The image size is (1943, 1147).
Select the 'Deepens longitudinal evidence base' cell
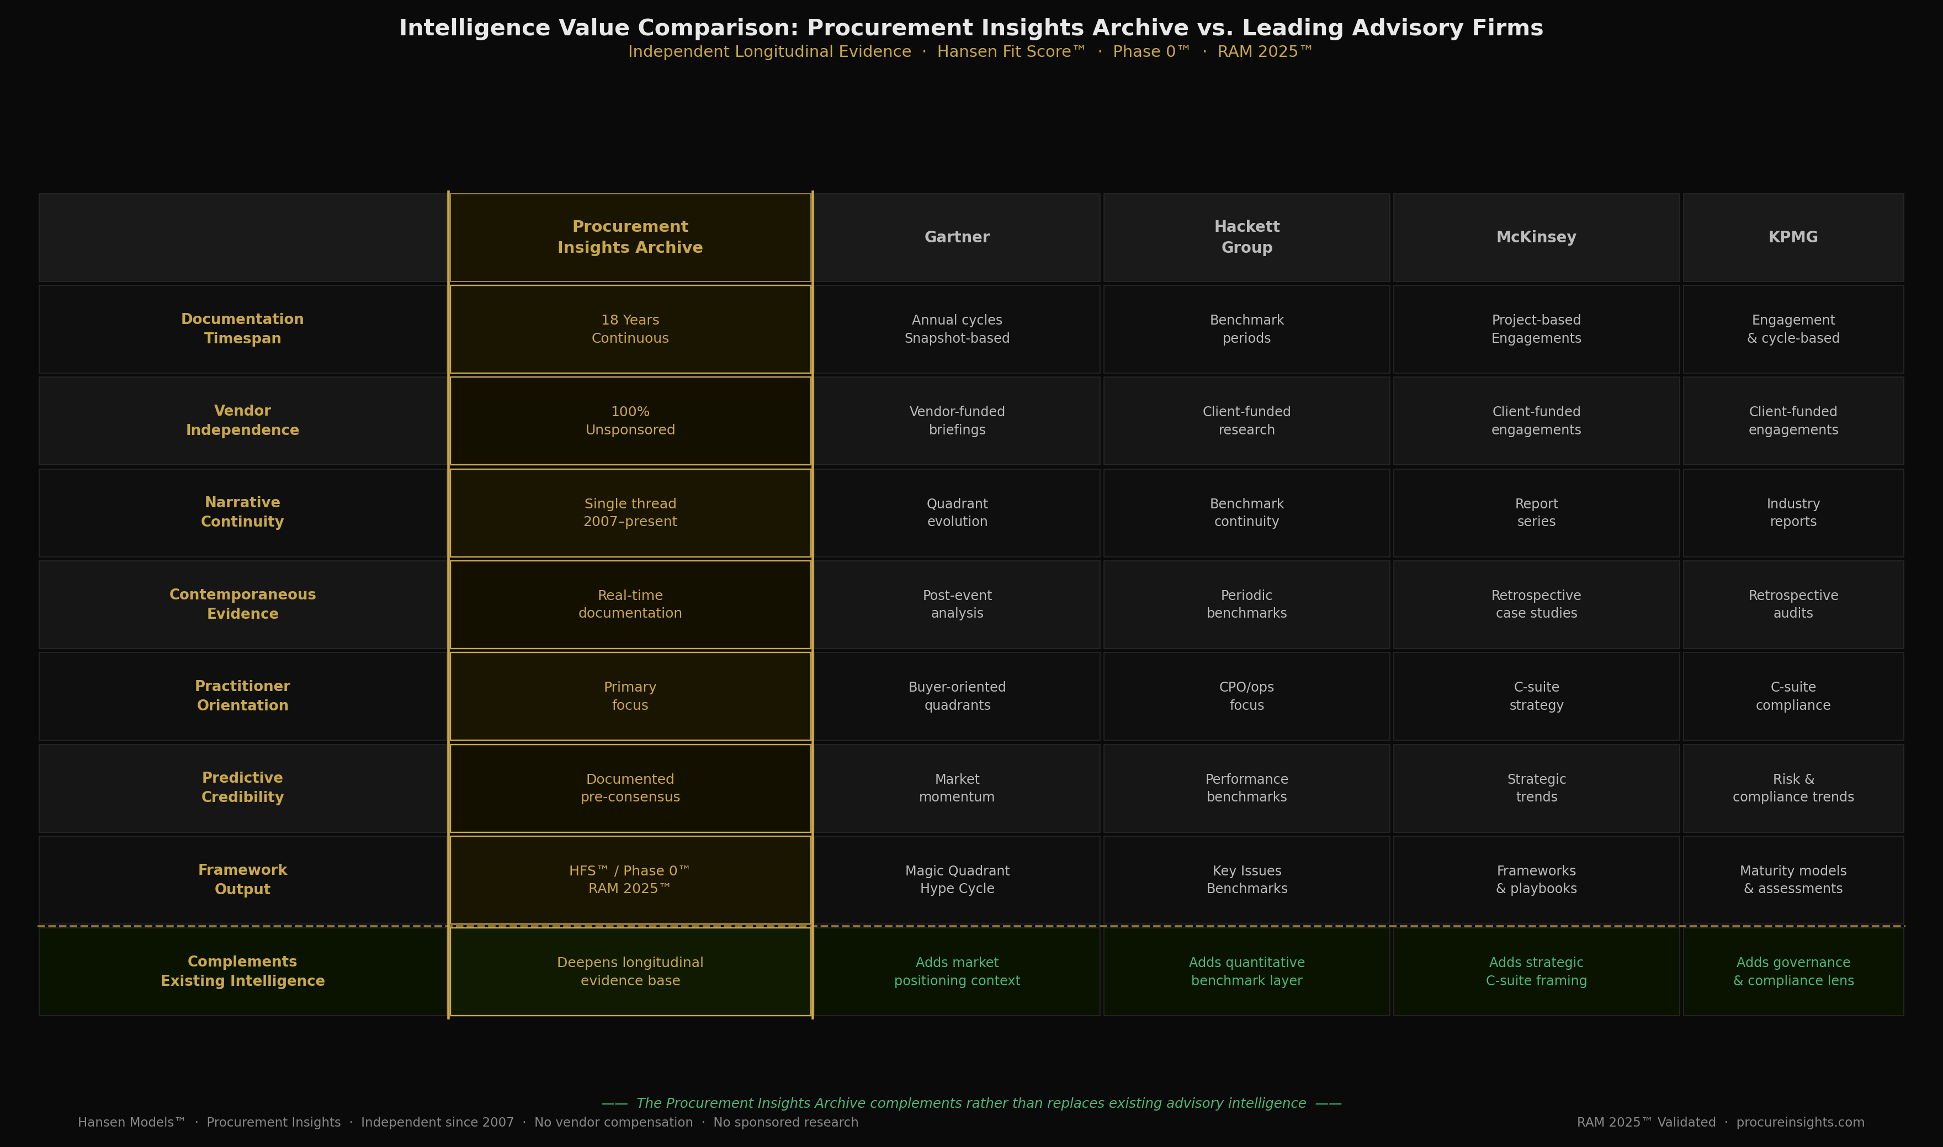pyautogui.click(x=630, y=971)
